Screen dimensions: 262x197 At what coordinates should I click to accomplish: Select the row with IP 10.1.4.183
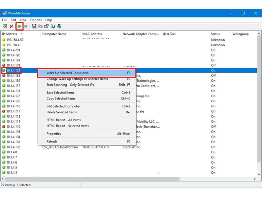[x=129, y=60]
